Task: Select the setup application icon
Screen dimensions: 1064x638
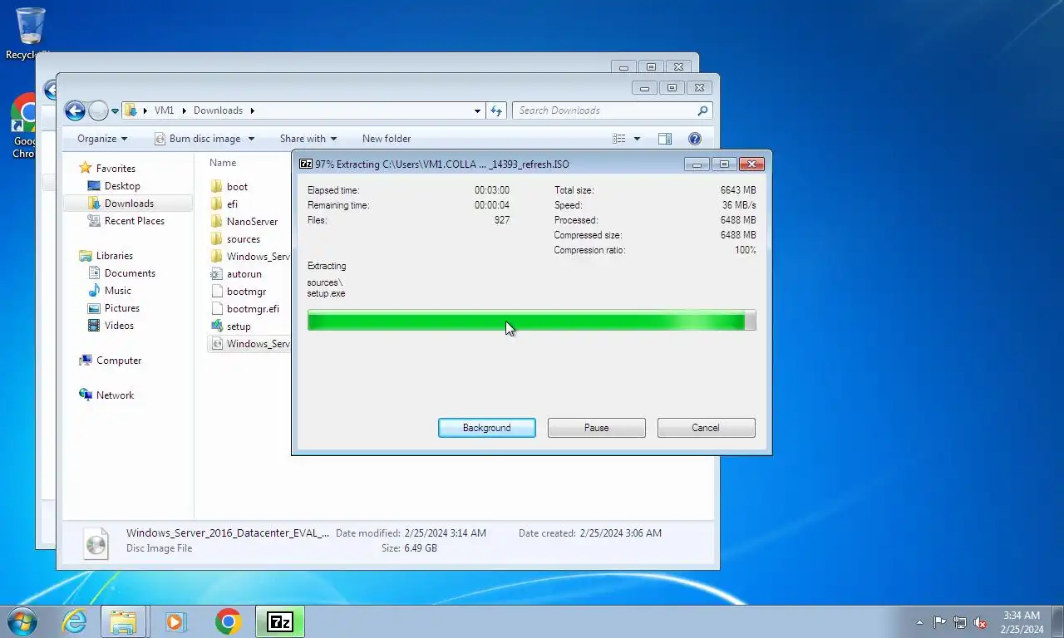Action: (217, 326)
